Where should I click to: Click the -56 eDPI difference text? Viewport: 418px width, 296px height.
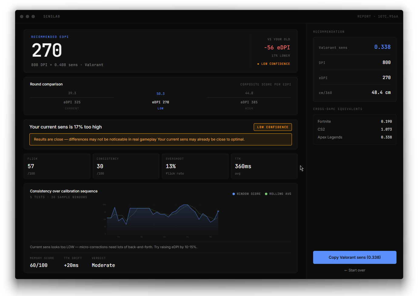pos(277,48)
